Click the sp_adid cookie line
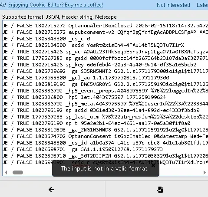 pyautogui.click(x=101, y=110)
